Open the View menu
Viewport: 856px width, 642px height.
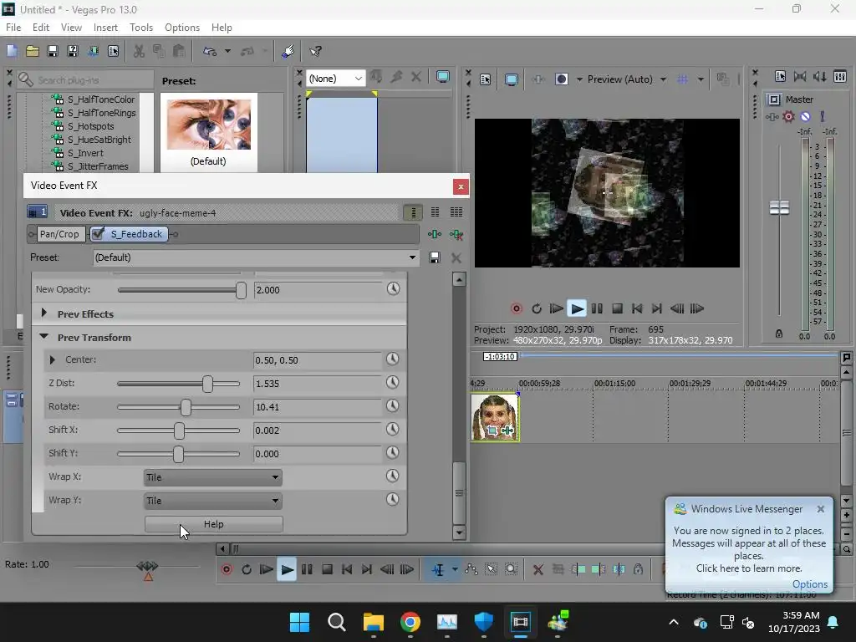pyautogui.click(x=71, y=28)
